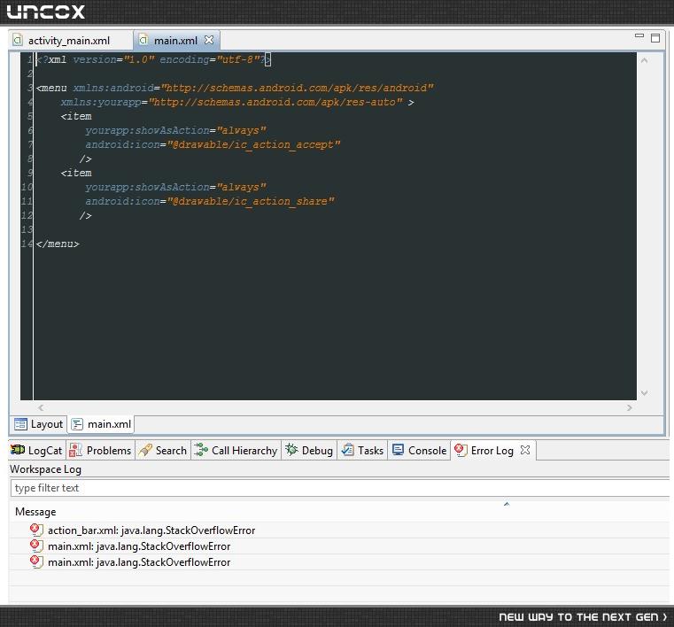This screenshot has width=674, height=627.
Task: Minimize the editor area
Action: pyautogui.click(x=639, y=36)
